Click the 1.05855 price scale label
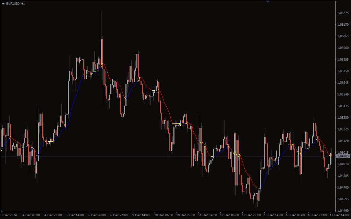 343,60
